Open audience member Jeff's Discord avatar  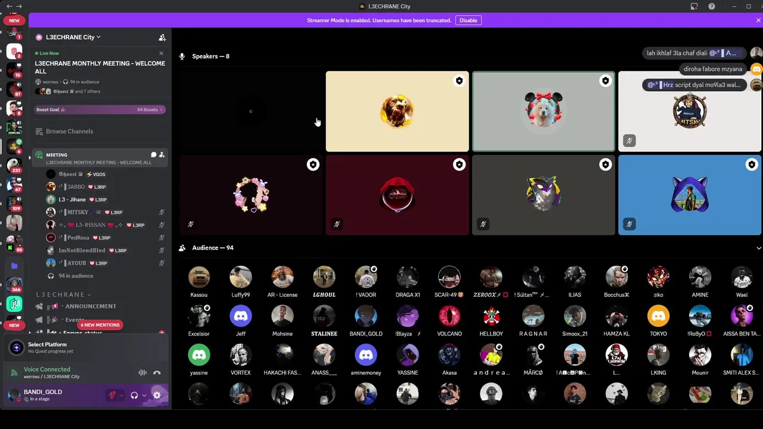[x=241, y=316]
